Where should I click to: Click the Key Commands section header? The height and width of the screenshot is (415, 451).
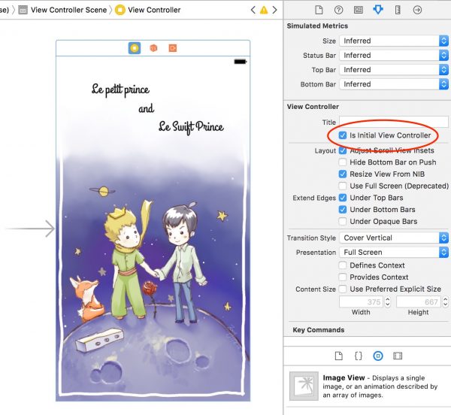tap(319, 330)
